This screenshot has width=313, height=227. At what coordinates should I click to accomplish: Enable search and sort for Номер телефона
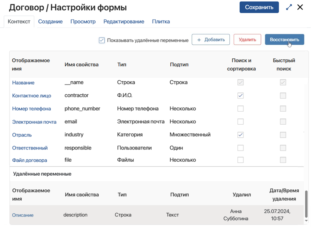click(x=241, y=109)
